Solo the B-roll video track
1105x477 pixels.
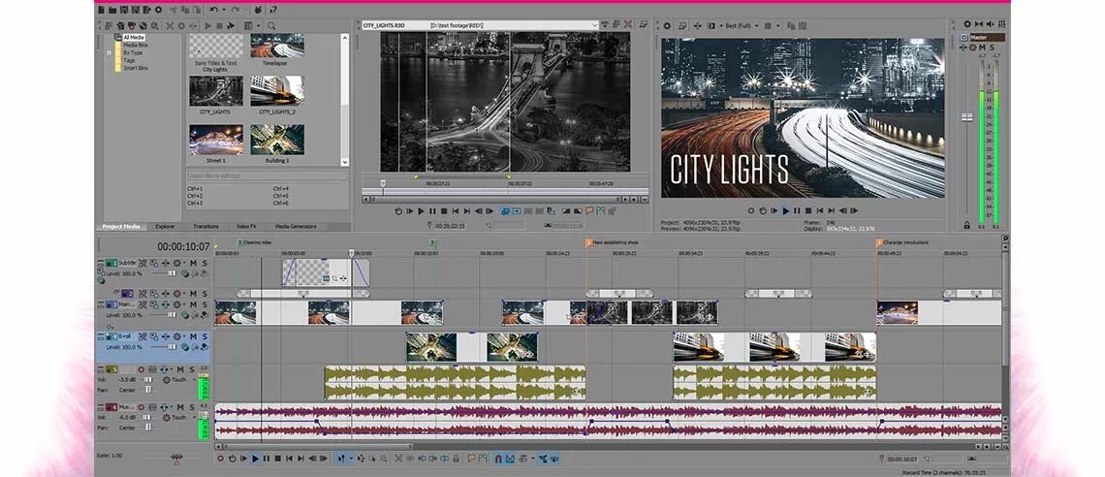point(205,336)
